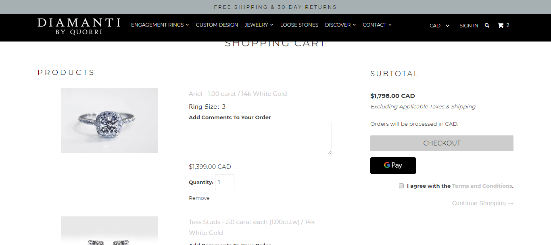
Task: Click the Sign In link
Action: 469,25
